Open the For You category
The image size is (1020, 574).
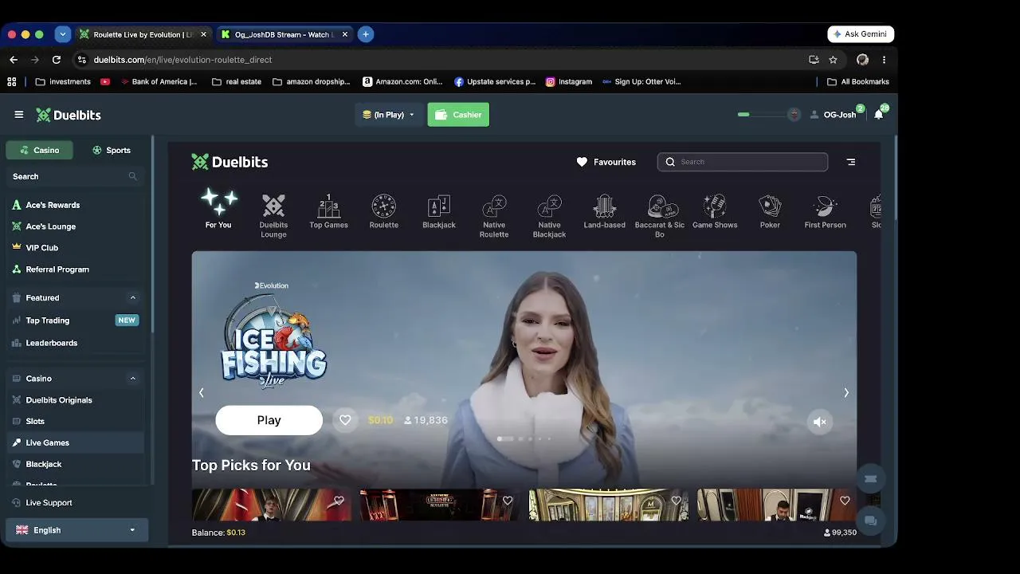(x=218, y=210)
